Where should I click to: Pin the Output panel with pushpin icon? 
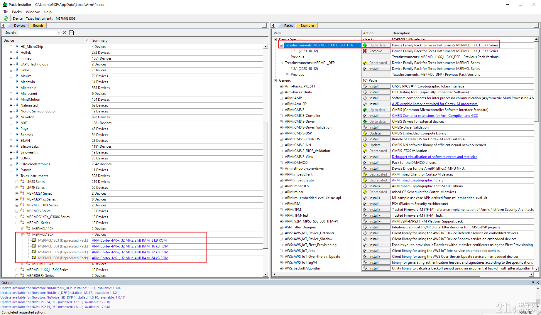point(533,282)
